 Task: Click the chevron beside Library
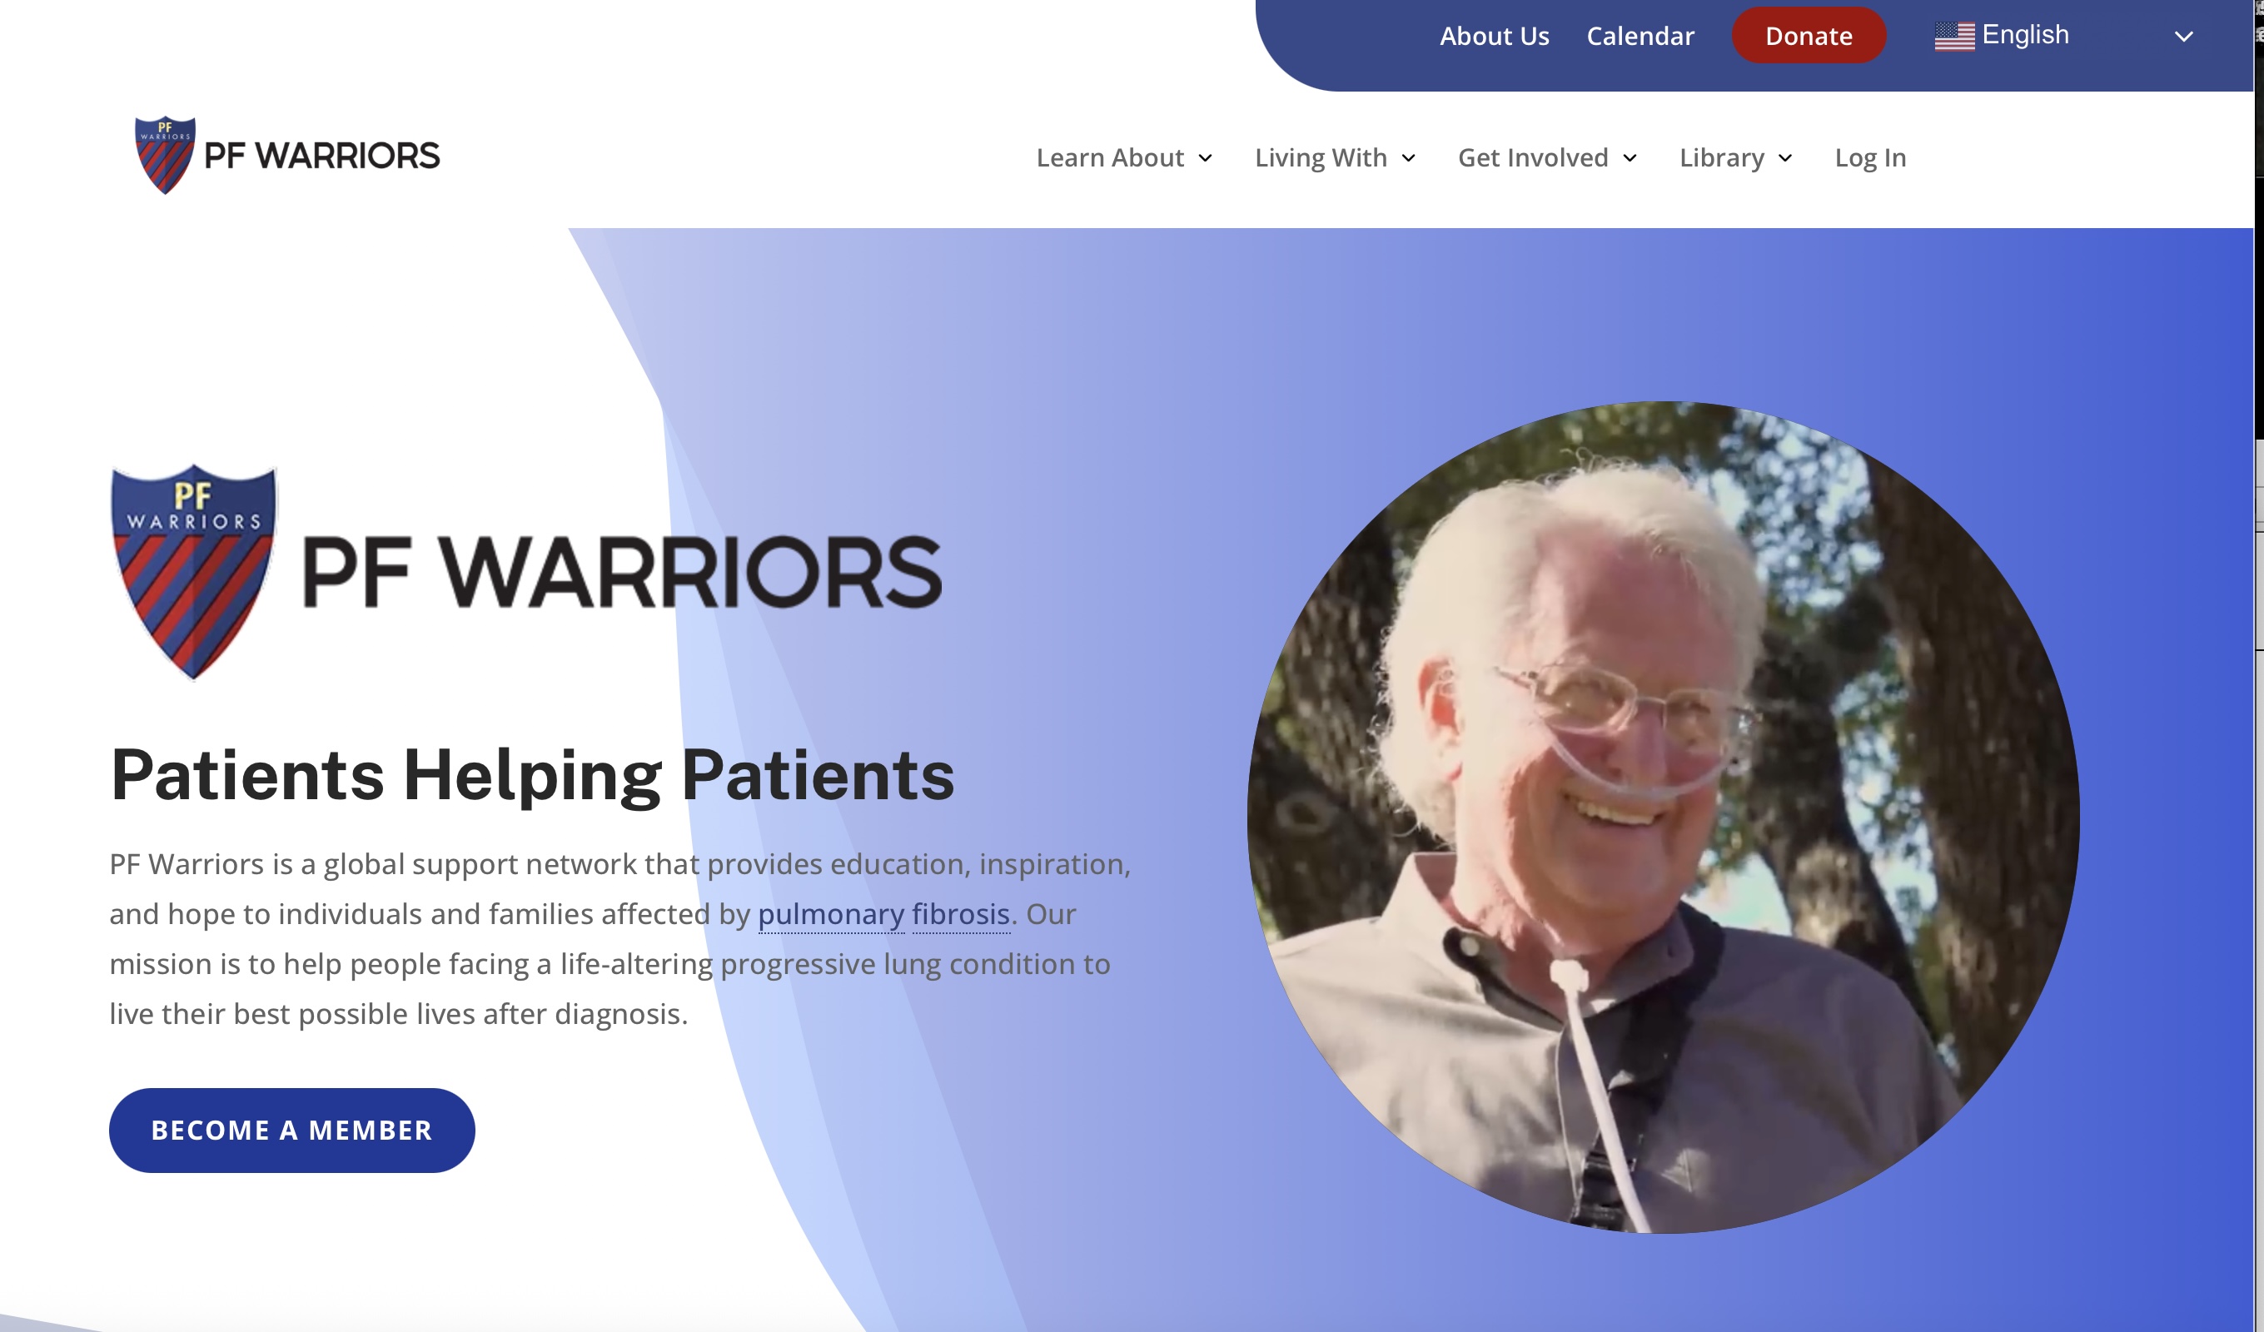1785,159
